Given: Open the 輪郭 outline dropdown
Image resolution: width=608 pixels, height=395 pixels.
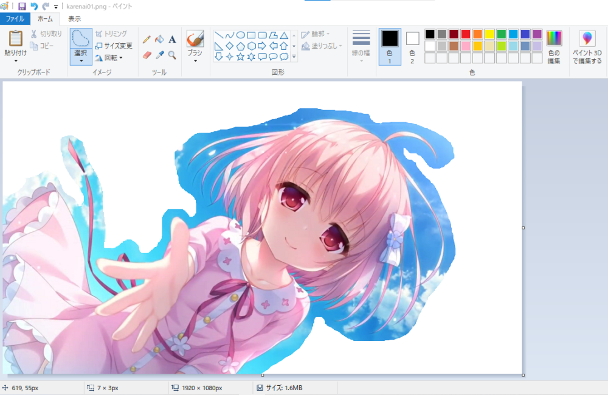Looking at the screenshot, I should pos(316,34).
